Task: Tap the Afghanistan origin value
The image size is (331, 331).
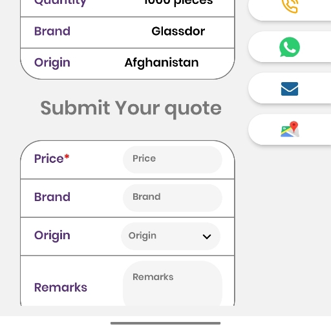Action: click(162, 63)
